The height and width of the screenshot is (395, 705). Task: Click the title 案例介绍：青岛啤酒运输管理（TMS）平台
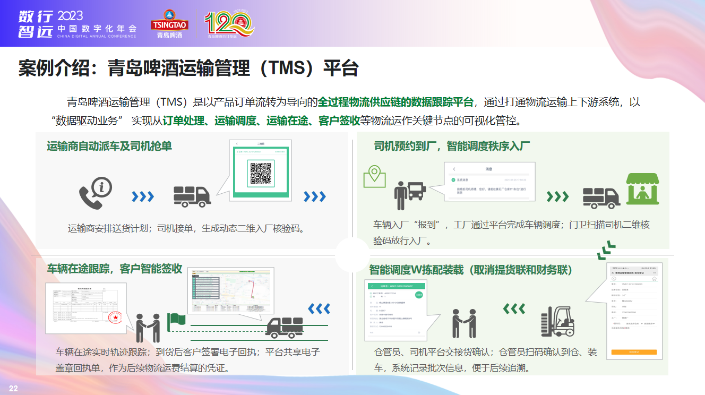point(188,68)
